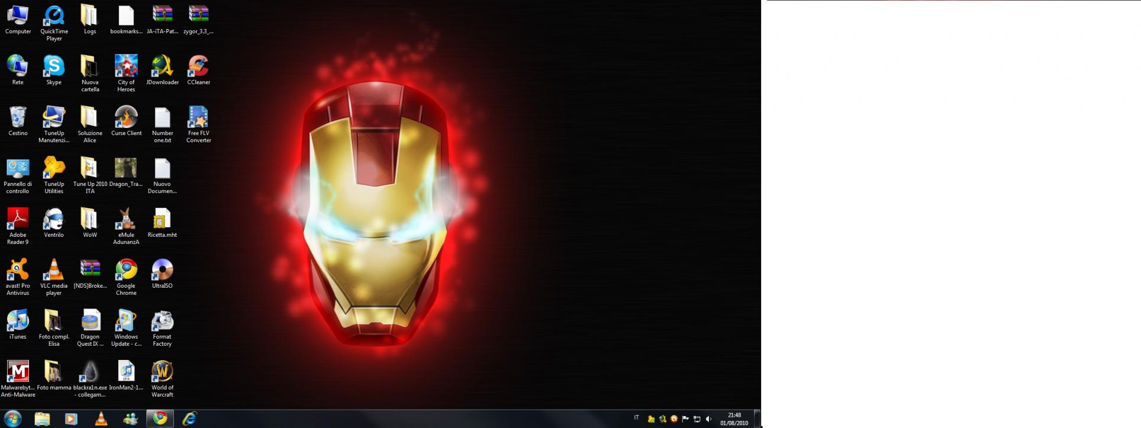This screenshot has width=1141, height=428.
Task: Open the Action Center flag icon
Action: (x=685, y=419)
